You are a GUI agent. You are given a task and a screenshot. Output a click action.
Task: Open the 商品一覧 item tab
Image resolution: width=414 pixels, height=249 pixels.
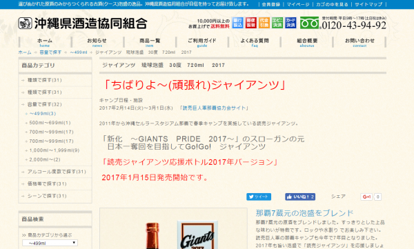150,42
